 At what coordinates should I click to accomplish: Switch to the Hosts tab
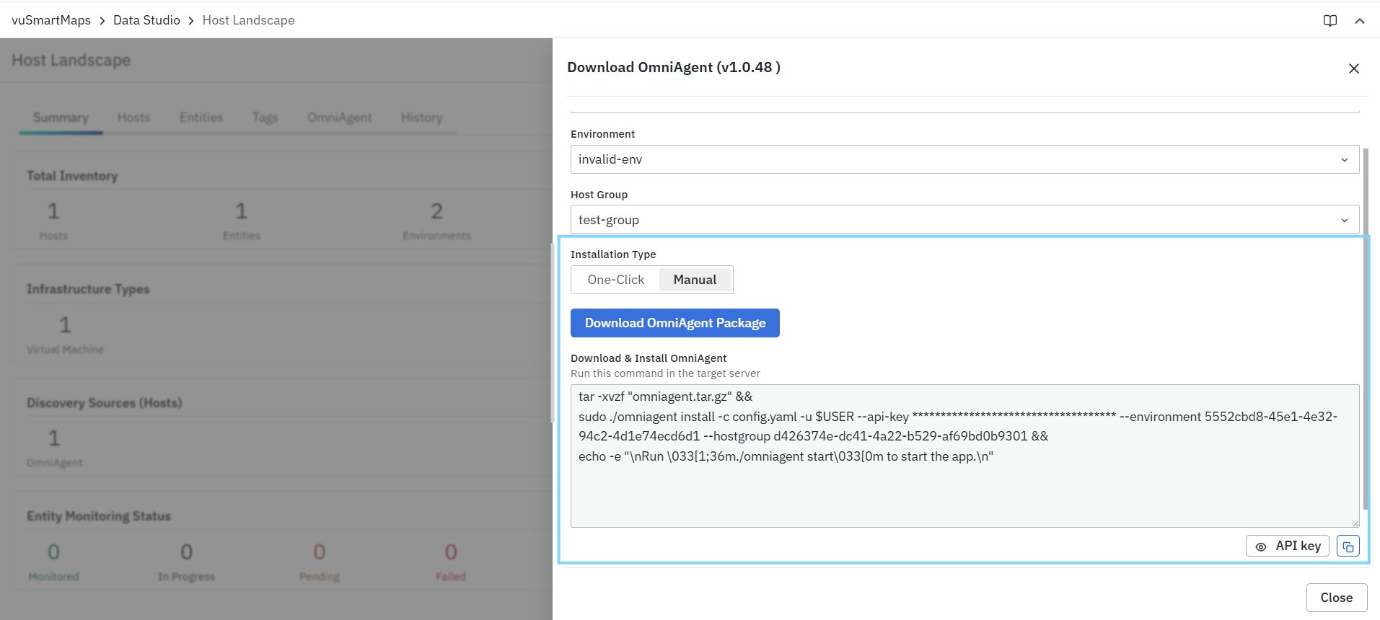tap(134, 118)
